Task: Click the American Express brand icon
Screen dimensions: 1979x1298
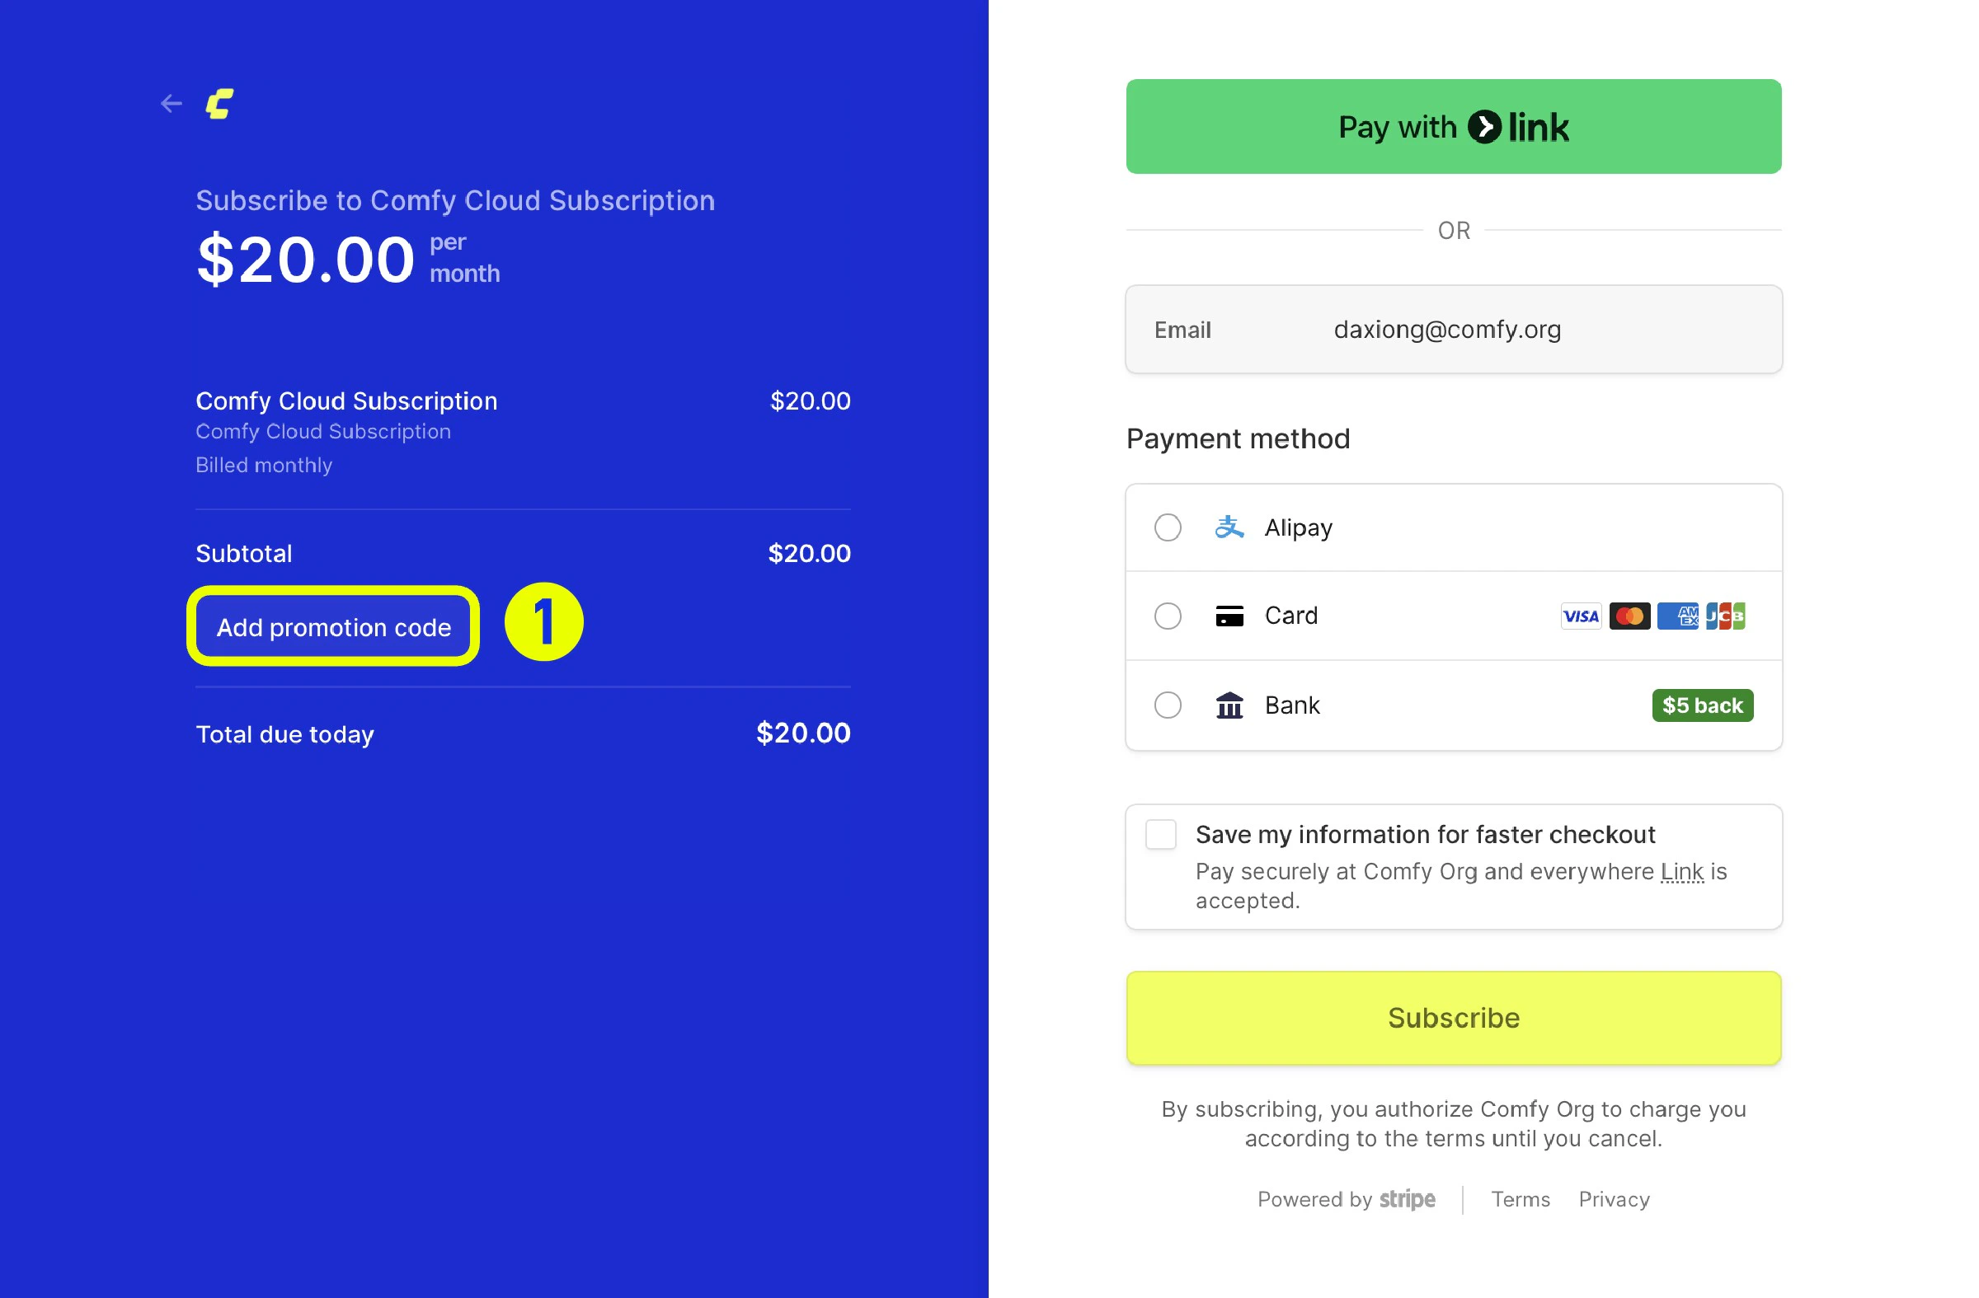Action: pyautogui.click(x=1677, y=616)
